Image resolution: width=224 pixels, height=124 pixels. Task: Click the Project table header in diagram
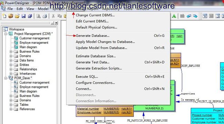[217, 110]
